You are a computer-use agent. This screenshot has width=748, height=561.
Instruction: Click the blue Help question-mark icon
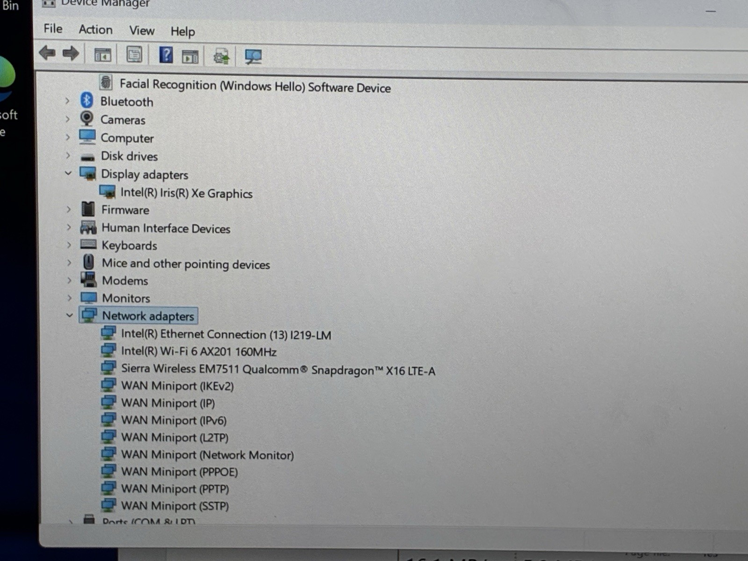tap(166, 55)
